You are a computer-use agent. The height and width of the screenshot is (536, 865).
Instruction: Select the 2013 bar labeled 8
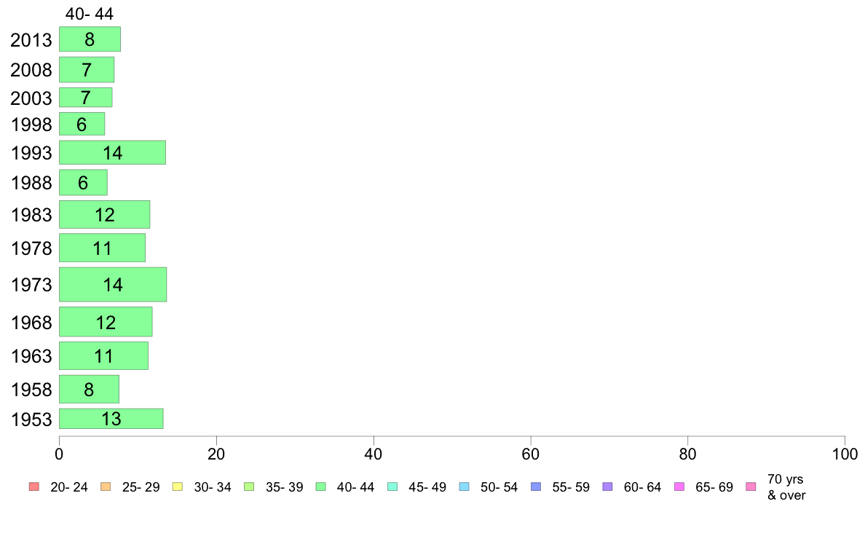click(90, 39)
